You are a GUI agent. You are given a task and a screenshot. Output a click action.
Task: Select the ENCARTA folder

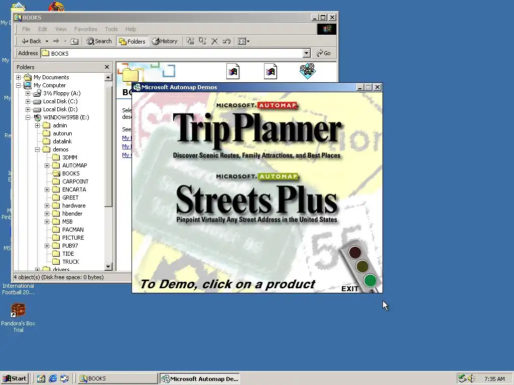(x=74, y=189)
